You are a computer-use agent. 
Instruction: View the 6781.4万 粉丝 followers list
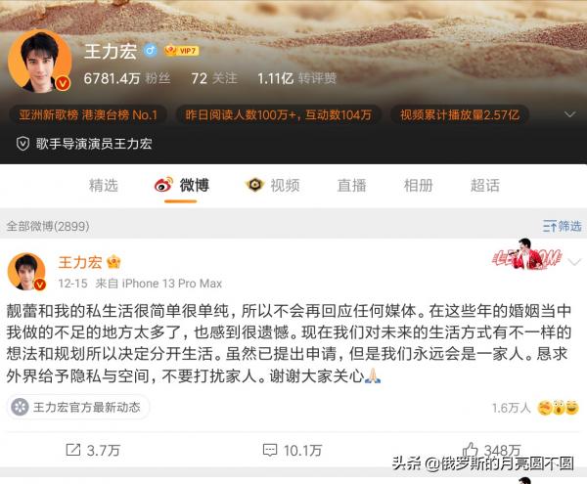(x=127, y=78)
